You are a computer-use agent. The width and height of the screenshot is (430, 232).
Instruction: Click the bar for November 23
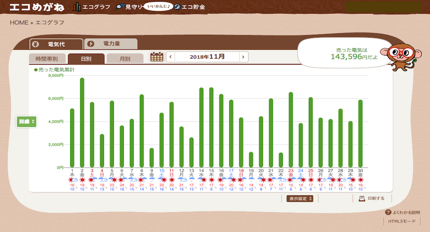pos(291,130)
